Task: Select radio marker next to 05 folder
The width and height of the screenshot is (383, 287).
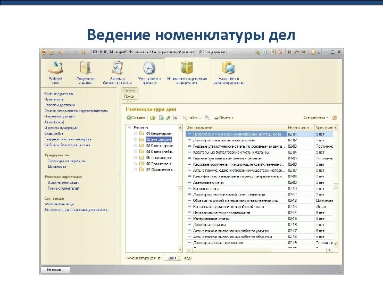Action: (136, 158)
